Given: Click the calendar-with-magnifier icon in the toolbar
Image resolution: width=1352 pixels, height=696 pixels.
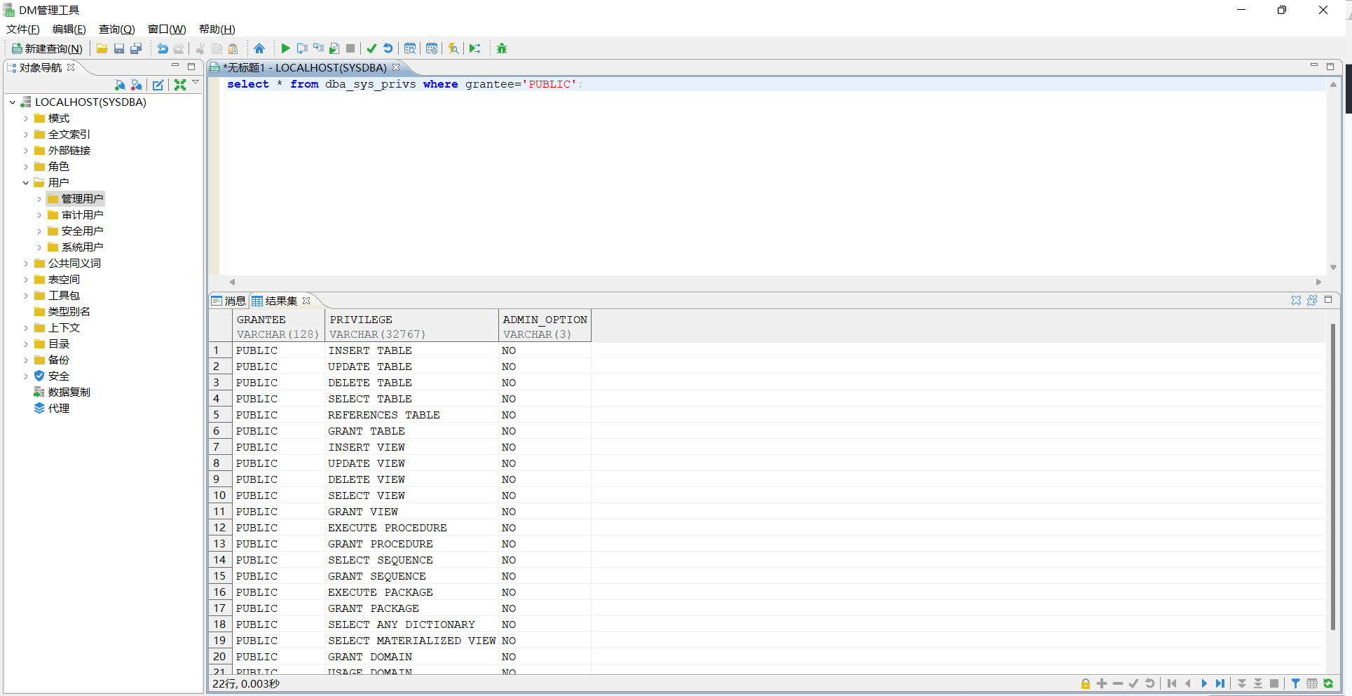Looking at the screenshot, I should (410, 48).
